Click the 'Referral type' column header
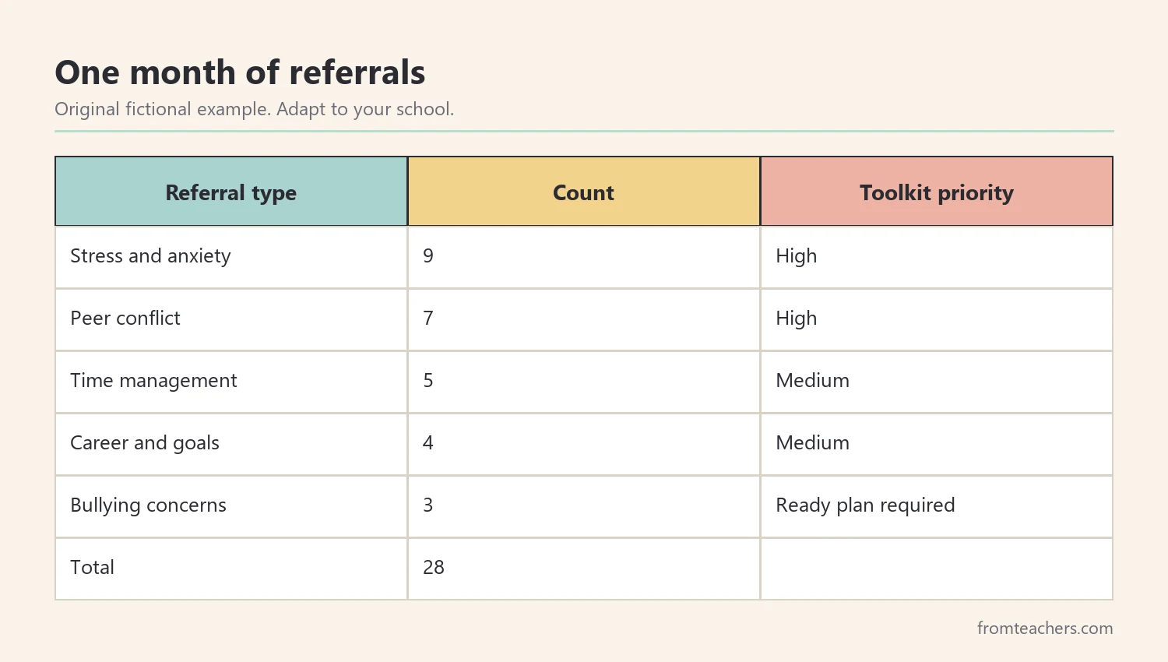1168x662 pixels. click(x=231, y=192)
